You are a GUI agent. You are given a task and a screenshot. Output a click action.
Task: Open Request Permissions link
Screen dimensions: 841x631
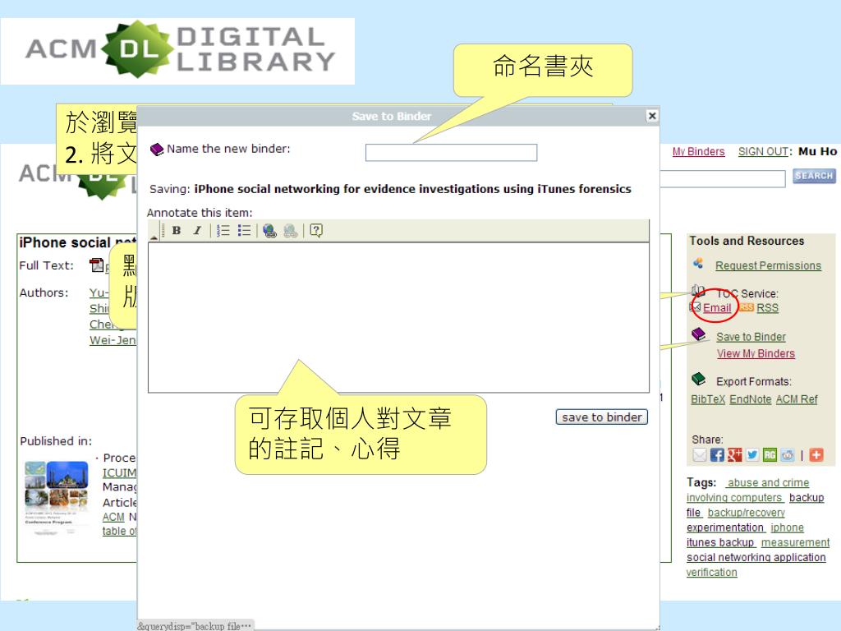tap(768, 265)
